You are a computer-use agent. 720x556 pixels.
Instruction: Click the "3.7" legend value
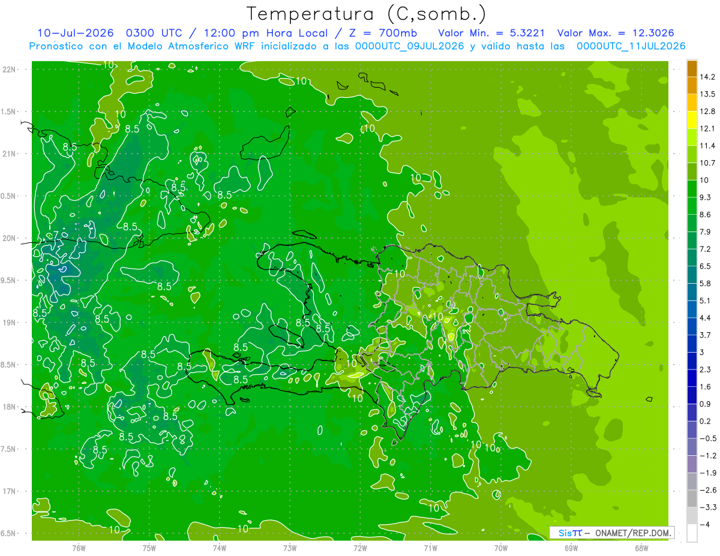pos(705,335)
